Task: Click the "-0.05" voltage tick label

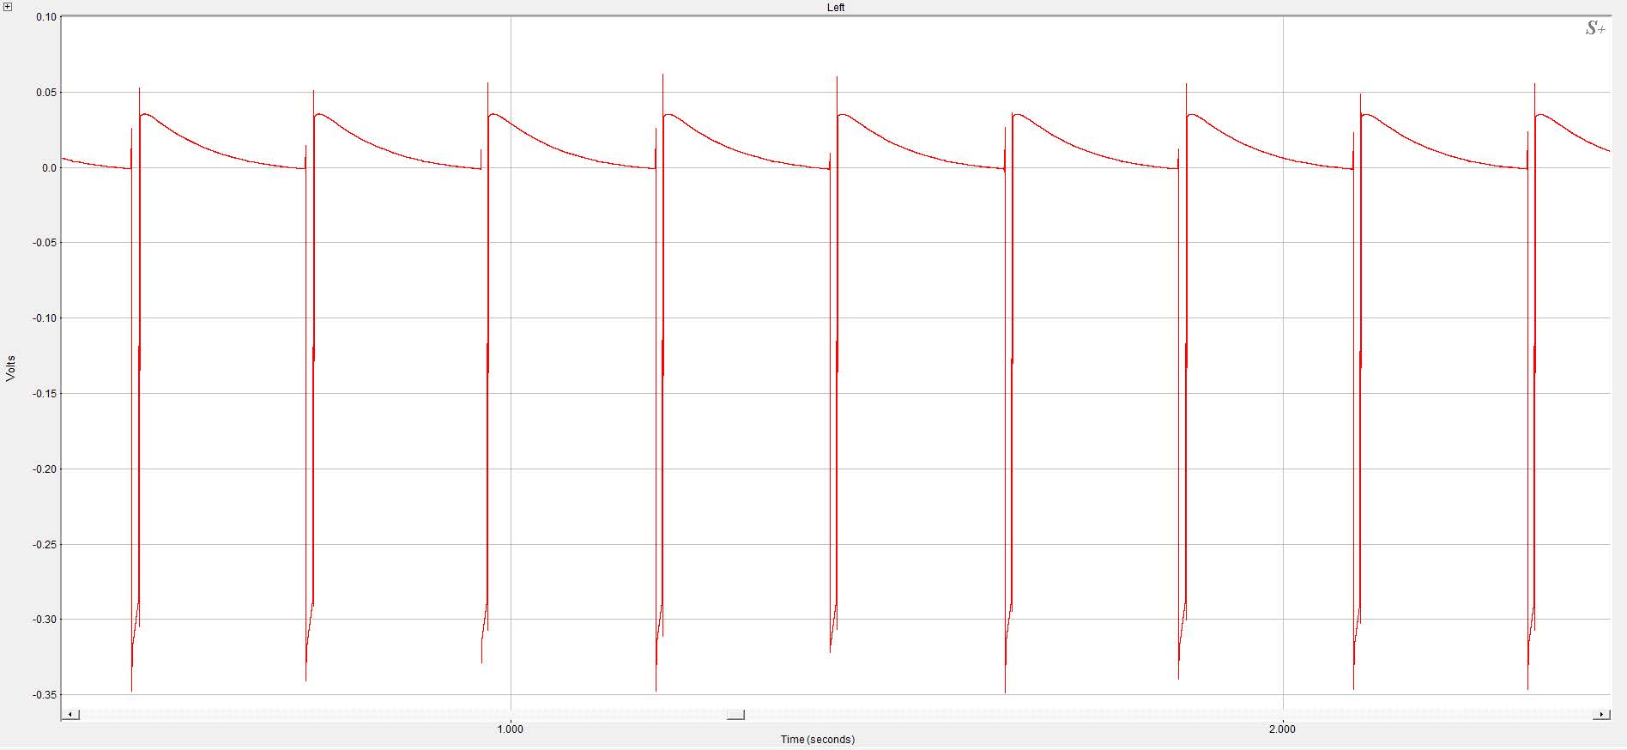Action: click(x=45, y=243)
